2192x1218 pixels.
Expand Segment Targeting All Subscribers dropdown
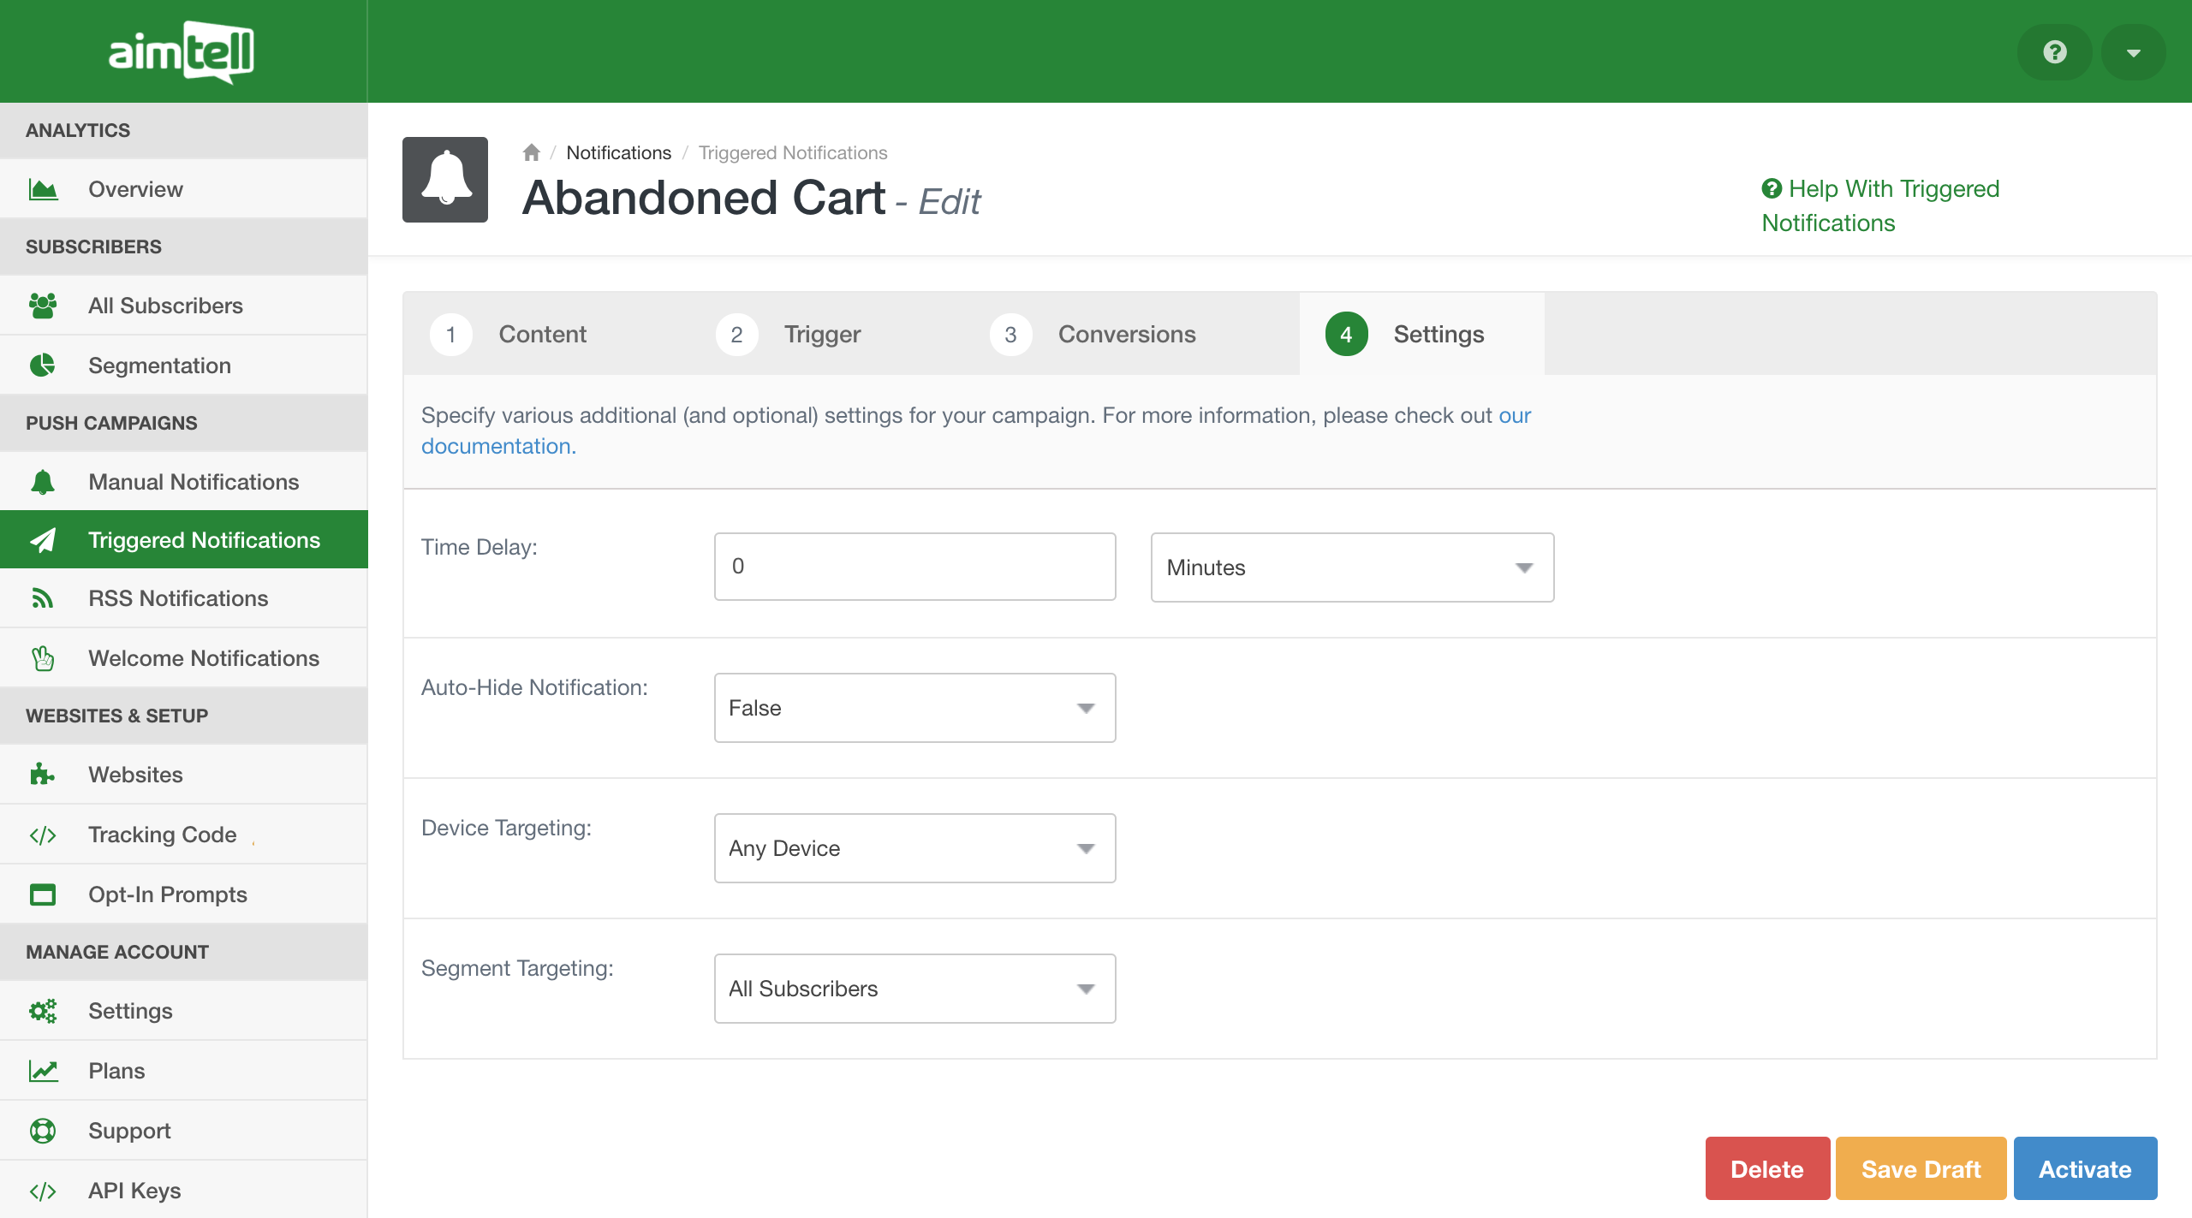(914, 989)
